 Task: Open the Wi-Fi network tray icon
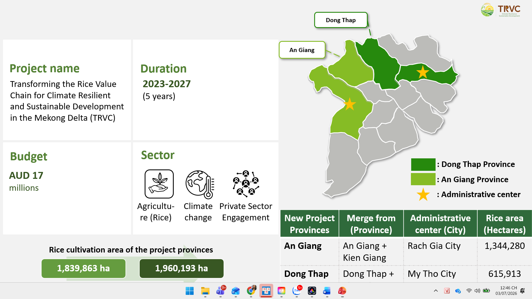click(469, 291)
